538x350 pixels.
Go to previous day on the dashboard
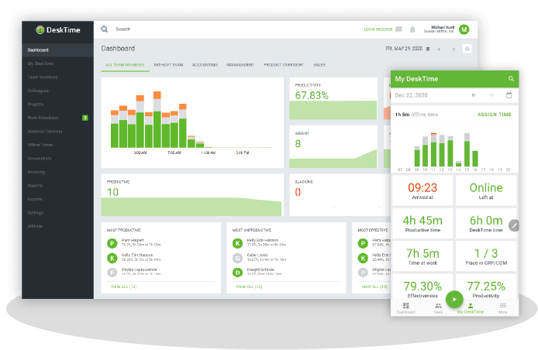tap(439, 49)
